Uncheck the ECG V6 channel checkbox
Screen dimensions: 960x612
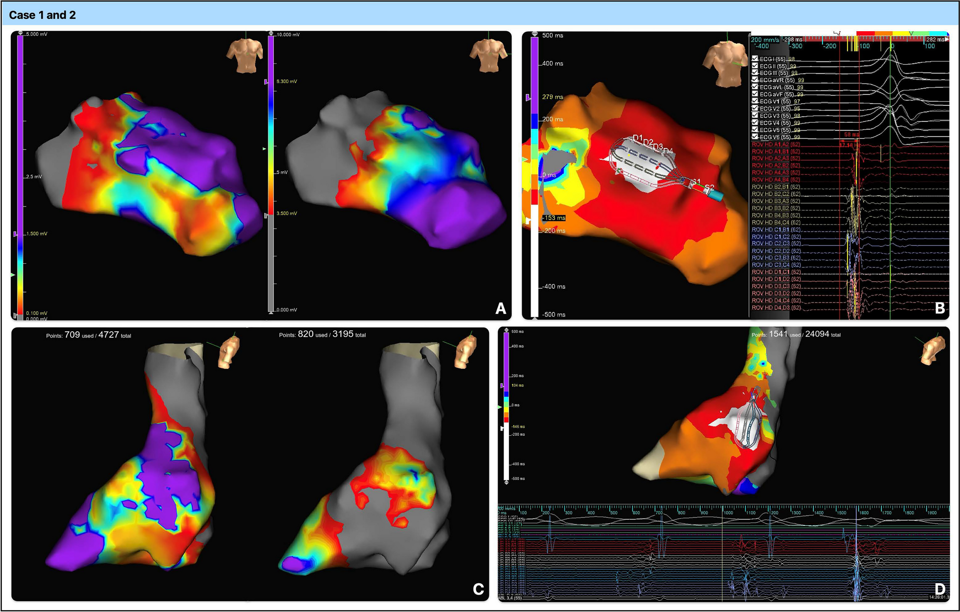[x=755, y=137]
